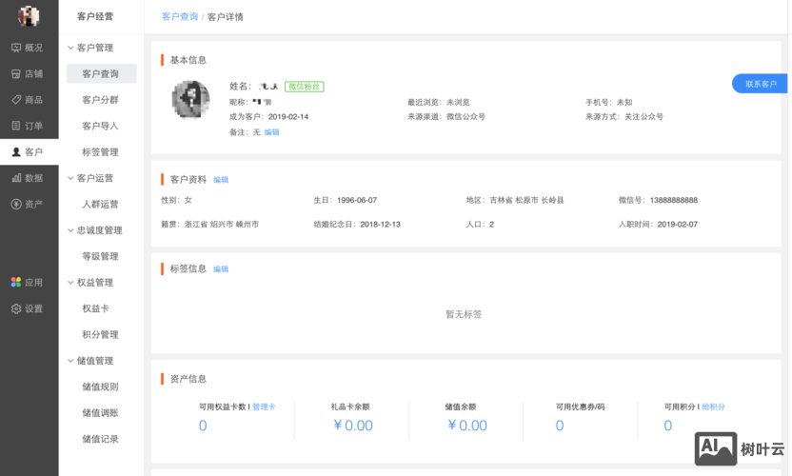The height and width of the screenshot is (476, 792).
Task: Go to 积分管理 submenu entry
Action: coord(100,335)
